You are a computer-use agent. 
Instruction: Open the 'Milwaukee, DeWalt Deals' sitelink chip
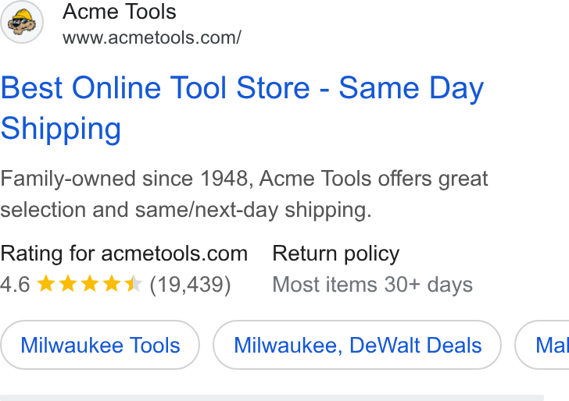357,345
